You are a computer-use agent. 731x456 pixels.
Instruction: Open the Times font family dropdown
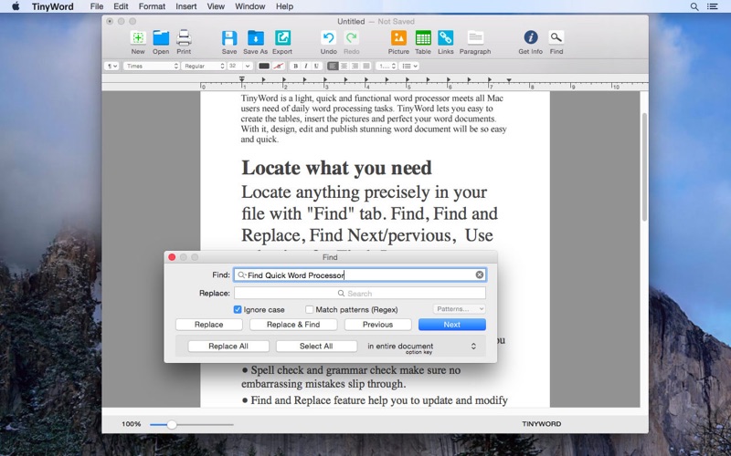click(152, 66)
